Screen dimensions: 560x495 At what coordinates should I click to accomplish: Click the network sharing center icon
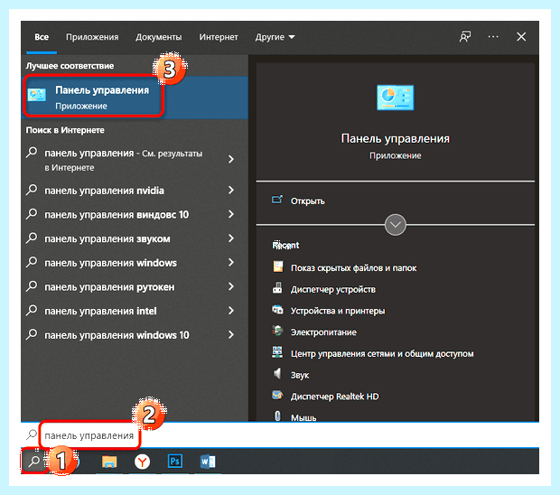click(277, 352)
